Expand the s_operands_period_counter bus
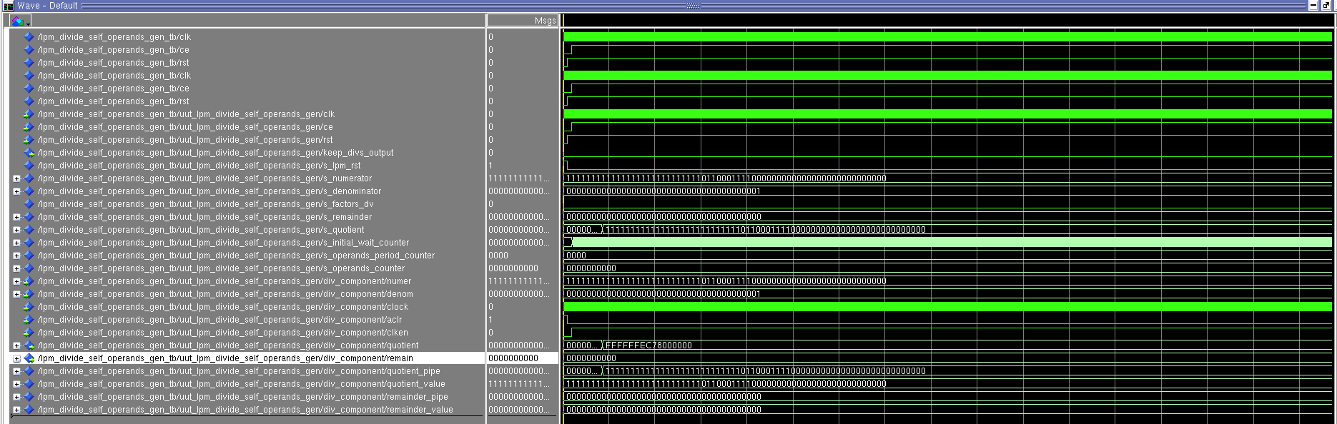Image resolution: width=1337 pixels, height=424 pixels. (x=16, y=256)
